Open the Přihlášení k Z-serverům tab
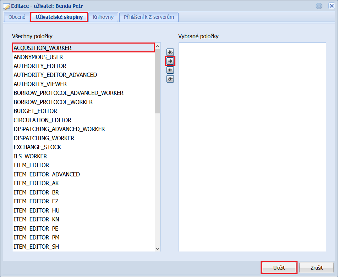This screenshot has height=277, width=338. tap(149, 17)
